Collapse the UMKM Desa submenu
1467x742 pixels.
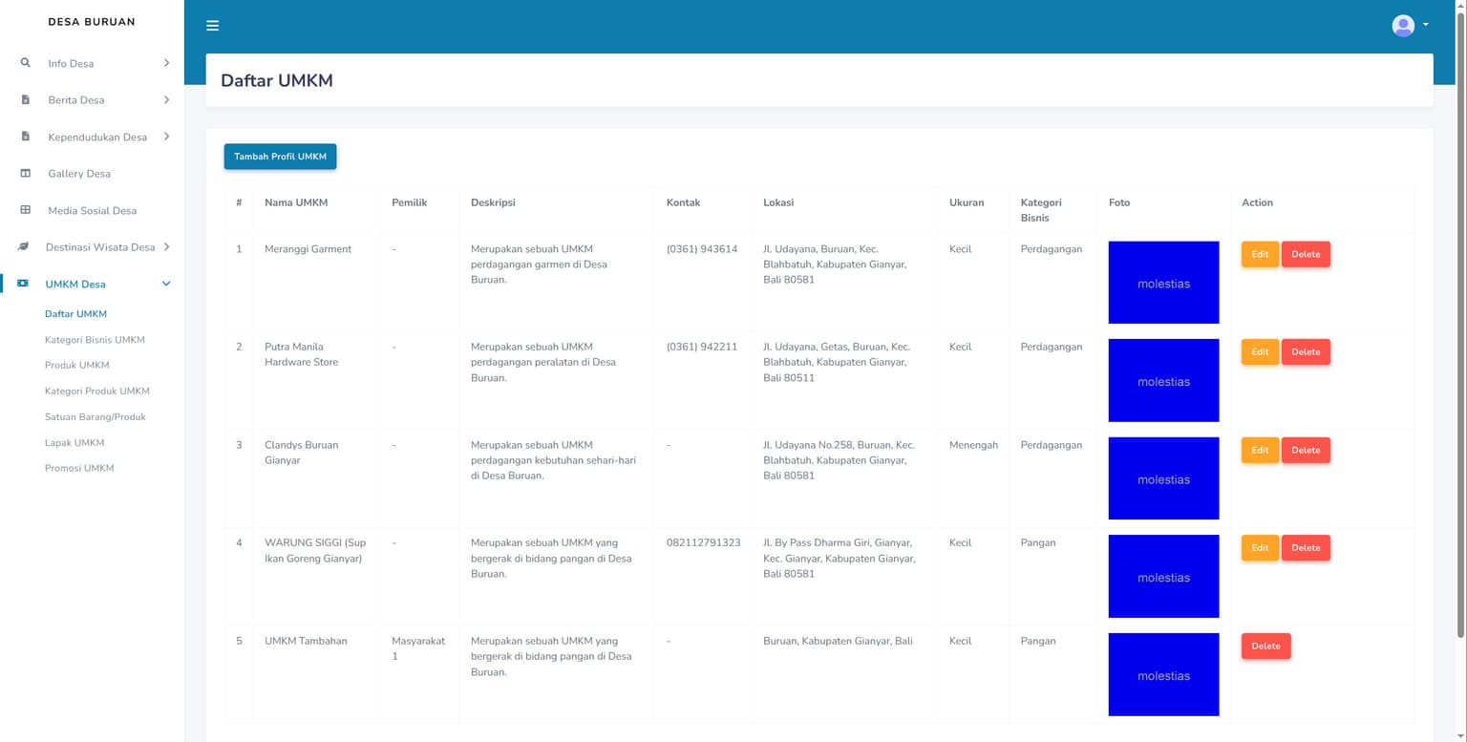coord(166,284)
